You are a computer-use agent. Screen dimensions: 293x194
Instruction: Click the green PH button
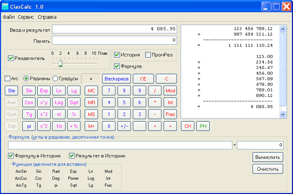point(203,126)
